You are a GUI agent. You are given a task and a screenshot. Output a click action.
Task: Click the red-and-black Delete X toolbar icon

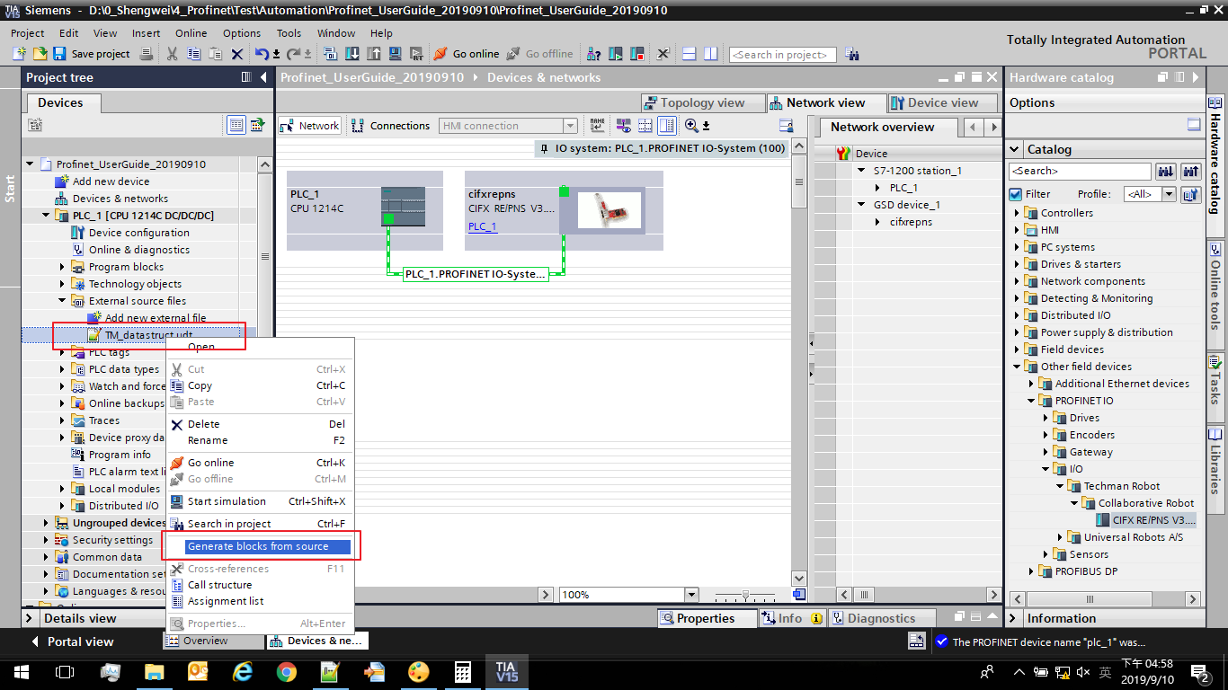[x=237, y=54]
